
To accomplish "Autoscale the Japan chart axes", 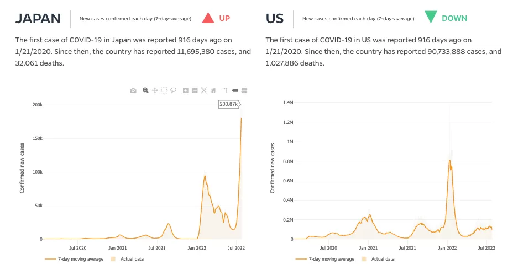I will [204, 90].
